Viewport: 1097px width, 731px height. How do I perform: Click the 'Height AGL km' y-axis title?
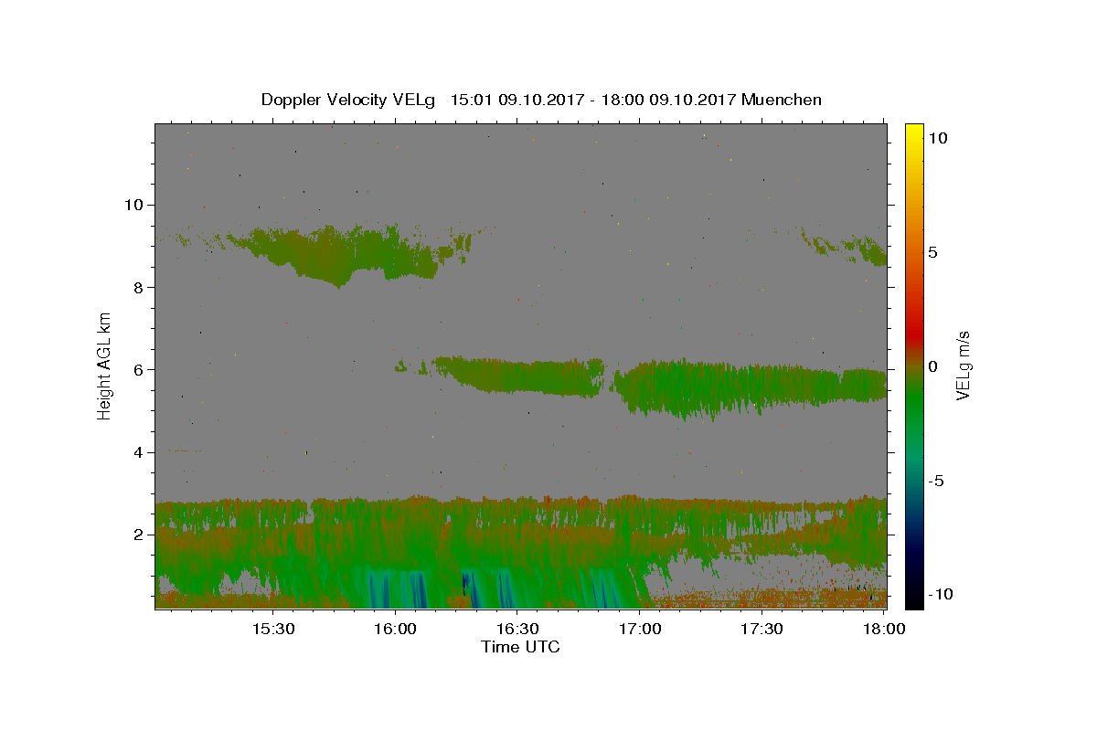tap(105, 365)
